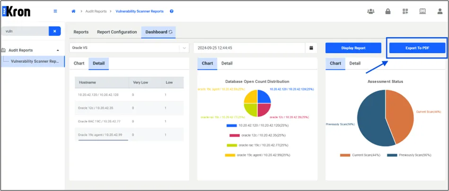Click the vuln search input field

coord(25,31)
